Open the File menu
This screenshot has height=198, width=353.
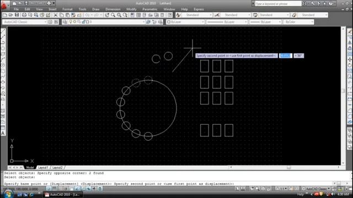point(16,9)
